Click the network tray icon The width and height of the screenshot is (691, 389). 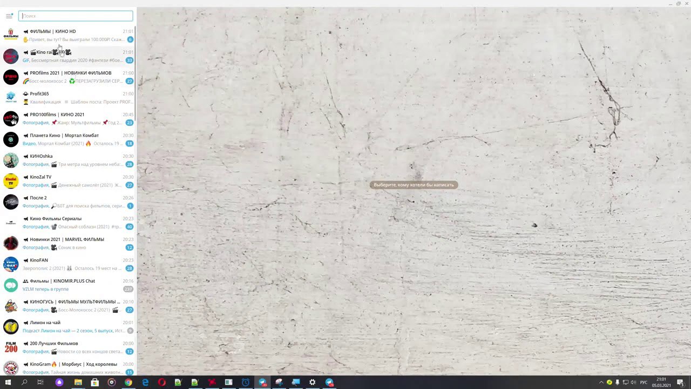(625, 383)
